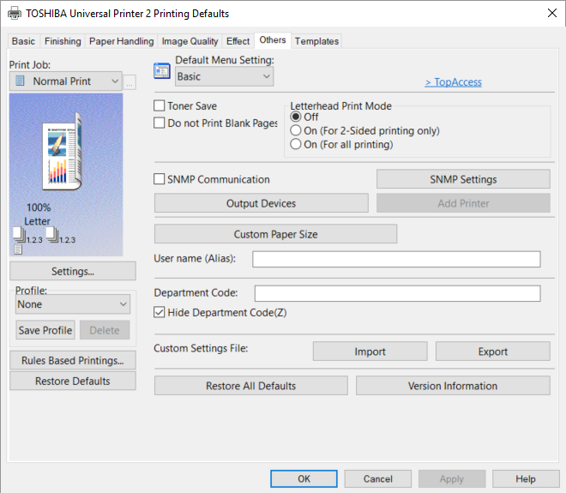
Task: Click the Default Menu Setting icon
Action: coord(162,71)
